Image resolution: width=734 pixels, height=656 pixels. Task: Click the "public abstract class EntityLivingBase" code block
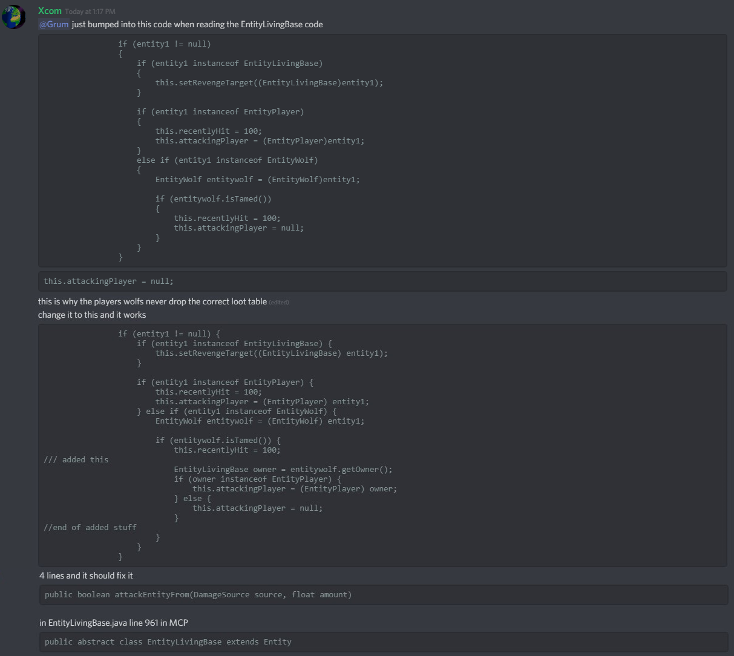(x=168, y=642)
